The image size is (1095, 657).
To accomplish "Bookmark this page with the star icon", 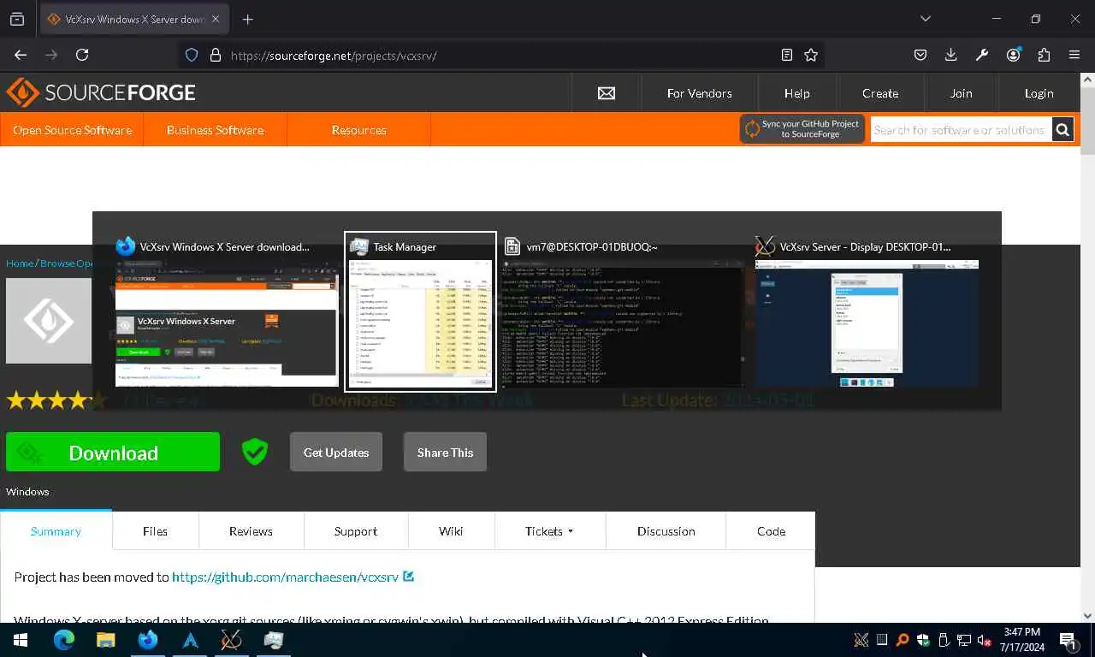I will pos(811,55).
